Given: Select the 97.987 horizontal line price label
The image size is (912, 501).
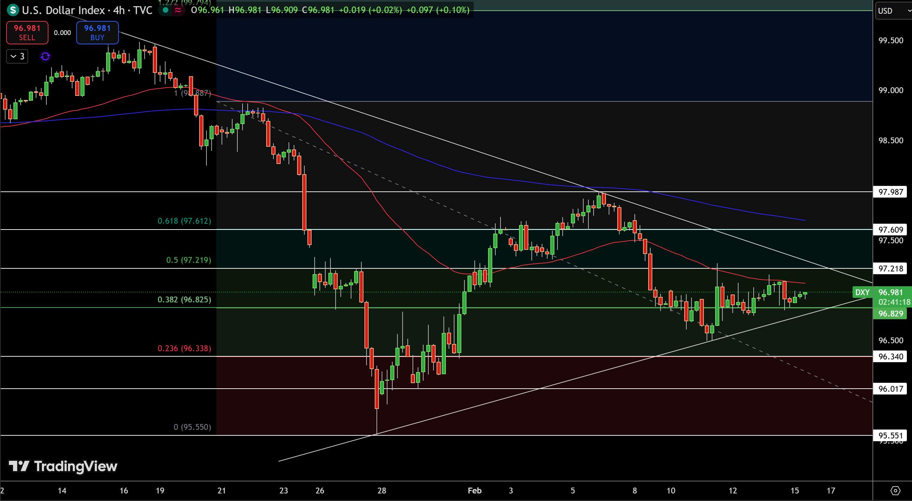Looking at the screenshot, I should point(890,192).
